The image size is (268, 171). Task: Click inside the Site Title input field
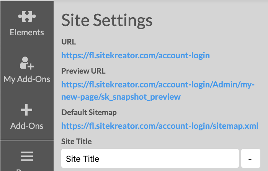coord(150,158)
